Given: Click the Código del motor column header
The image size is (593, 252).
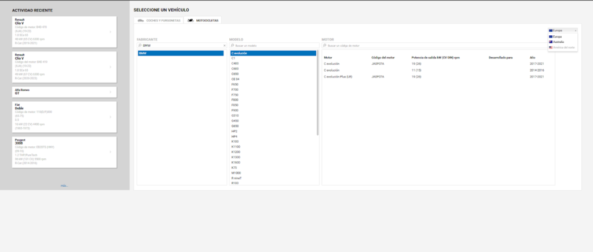Looking at the screenshot, I should point(383,57).
